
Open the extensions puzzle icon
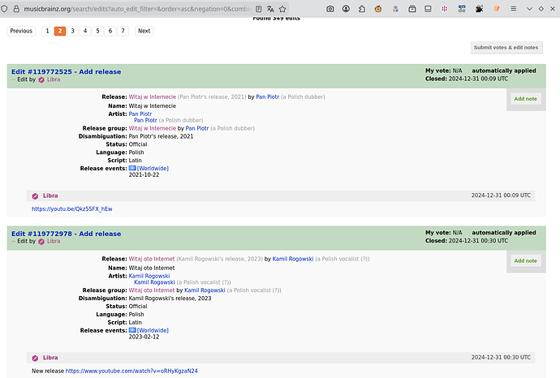coord(362,9)
